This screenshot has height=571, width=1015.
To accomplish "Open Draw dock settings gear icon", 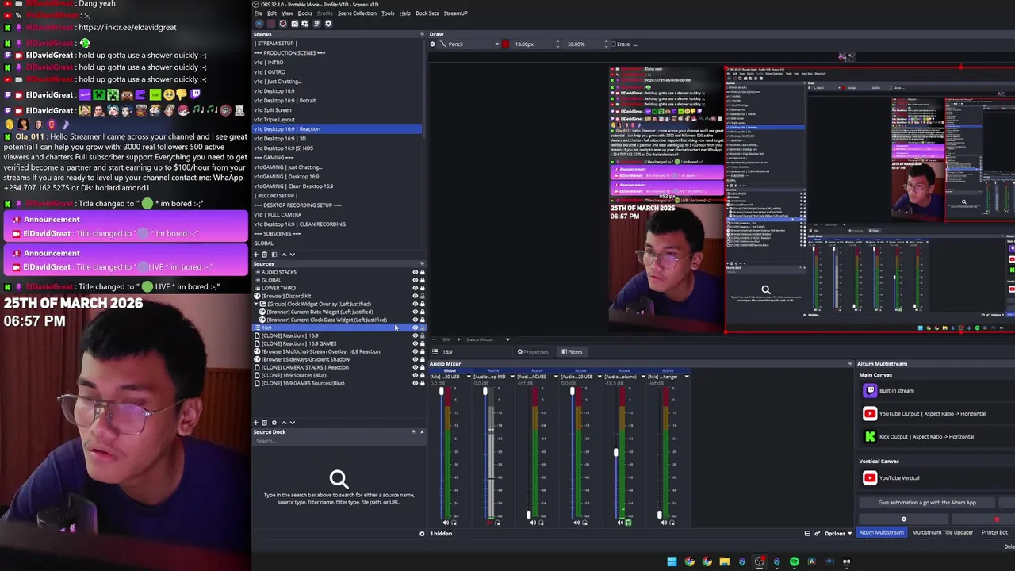I will click(x=432, y=44).
